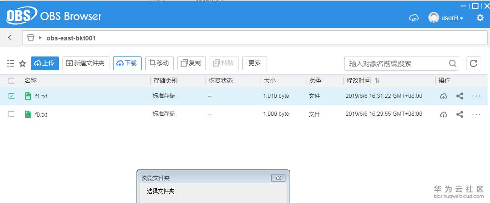Share f1.txt via row share icon
Image resolution: width=490 pixels, height=203 pixels.
point(459,96)
